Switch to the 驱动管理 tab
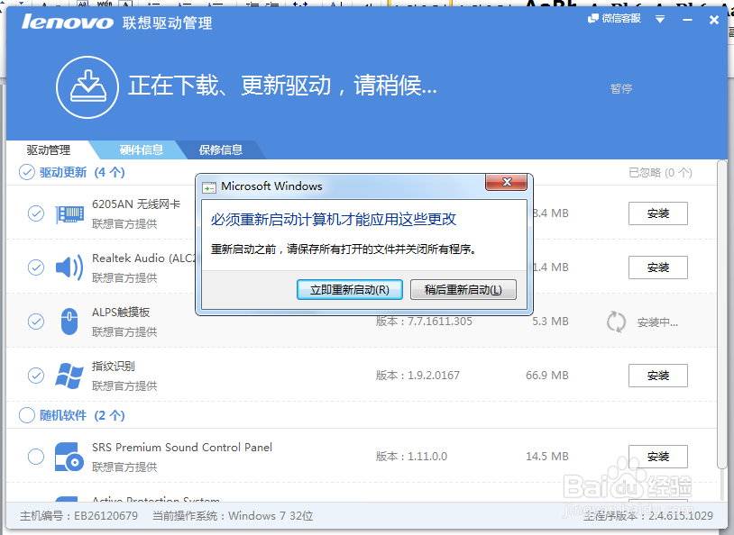This screenshot has height=535, width=734. pos(48,150)
